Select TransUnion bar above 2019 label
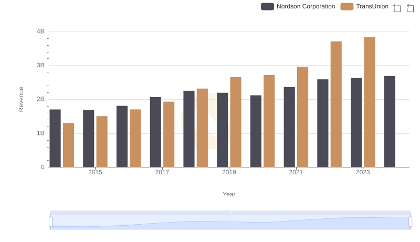The width and height of the screenshot is (420, 242). pyautogui.click(x=236, y=122)
